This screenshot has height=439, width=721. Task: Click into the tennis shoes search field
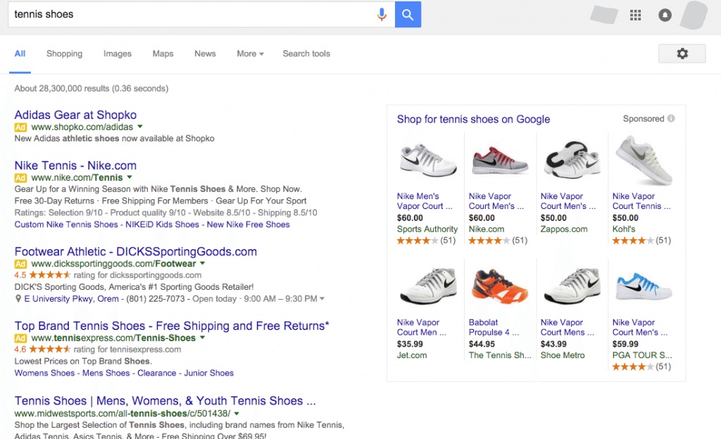tap(190, 15)
